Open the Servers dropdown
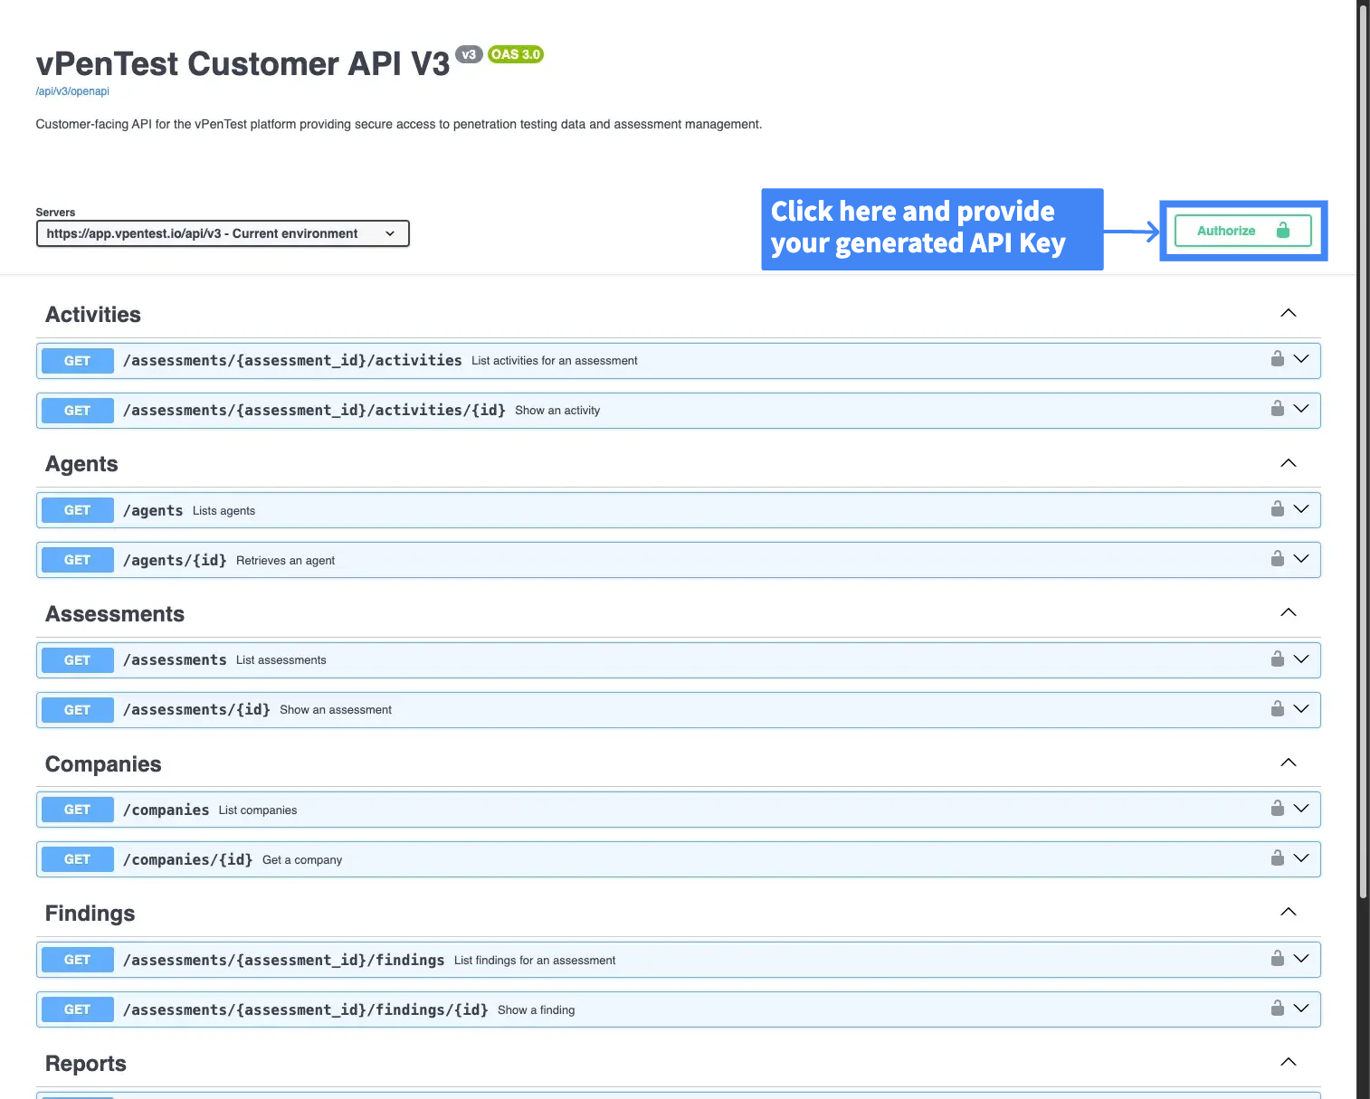This screenshot has height=1099, width=1370. [223, 233]
